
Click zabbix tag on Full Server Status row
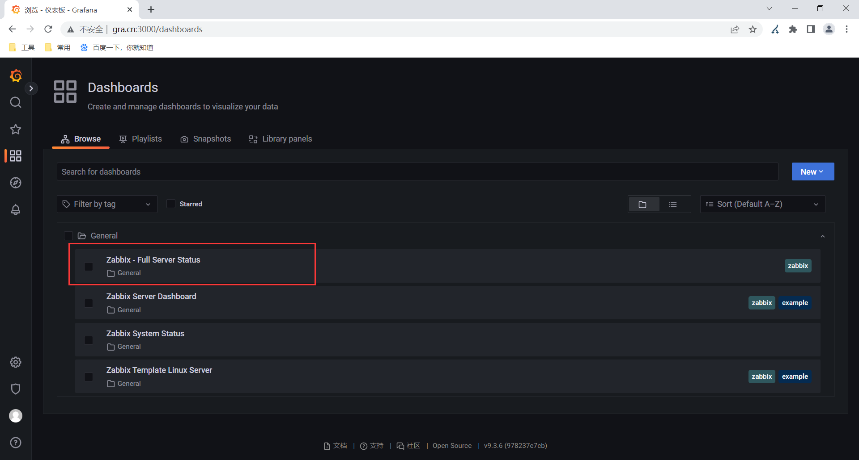coord(798,266)
